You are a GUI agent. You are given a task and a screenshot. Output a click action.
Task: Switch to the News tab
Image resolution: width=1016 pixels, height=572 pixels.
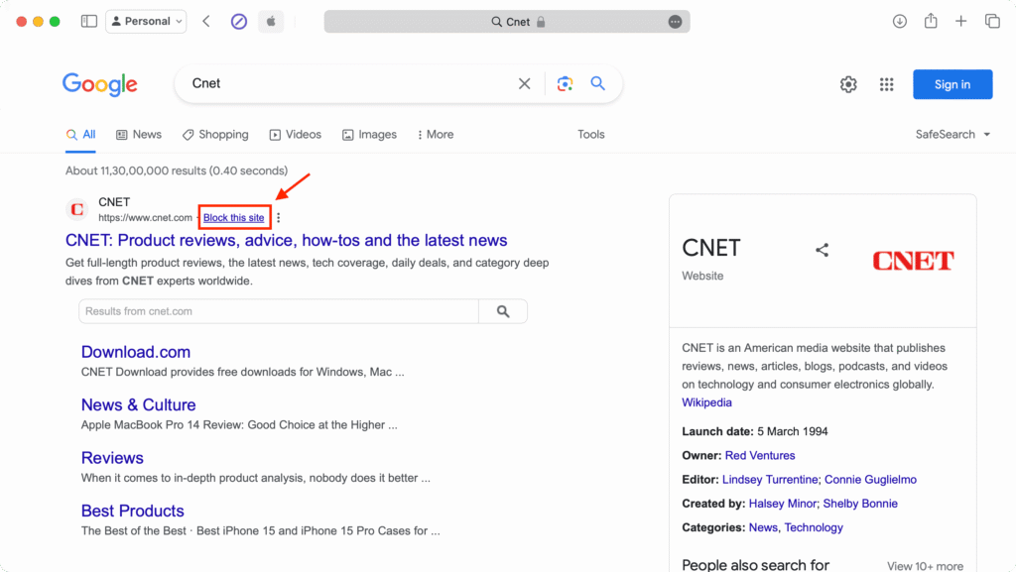(139, 135)
